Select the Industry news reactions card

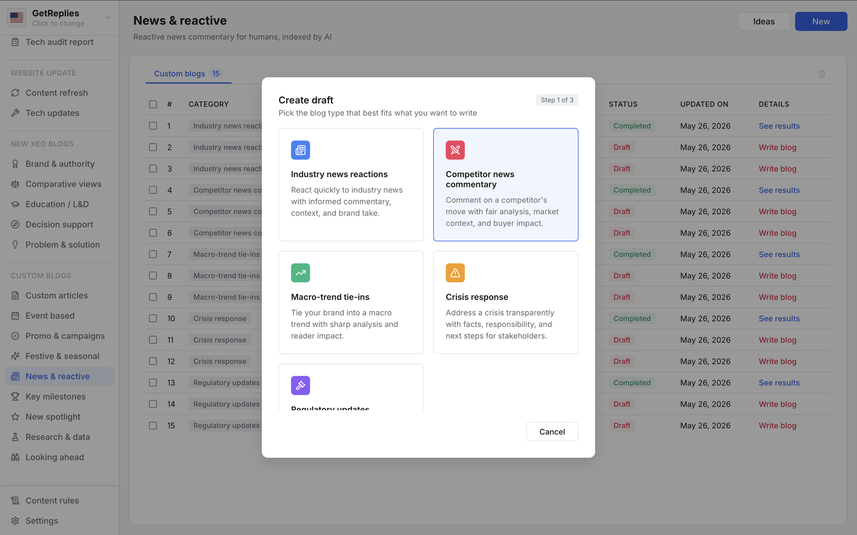coord(351,185)
